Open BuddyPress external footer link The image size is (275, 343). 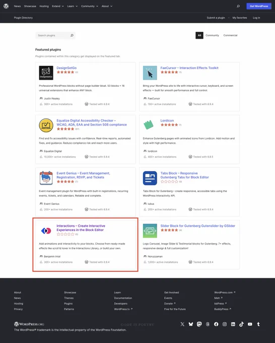pos(223,309)
